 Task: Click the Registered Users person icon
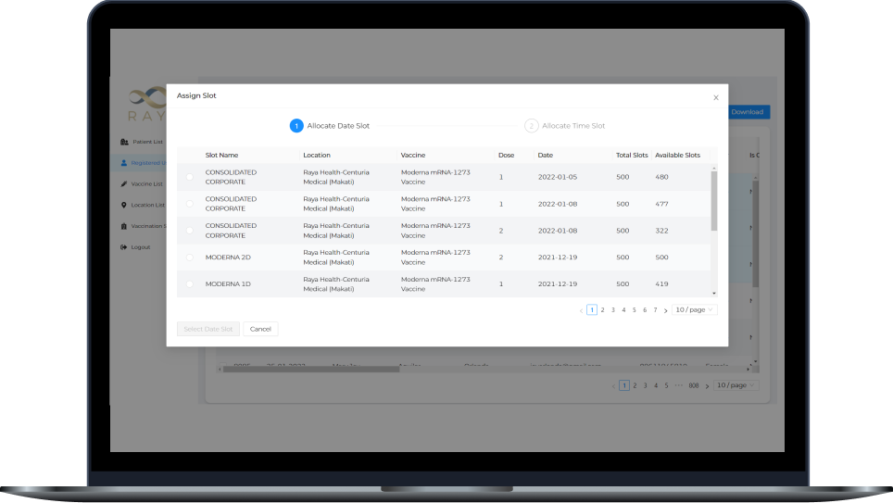click(x=124, y=163)
